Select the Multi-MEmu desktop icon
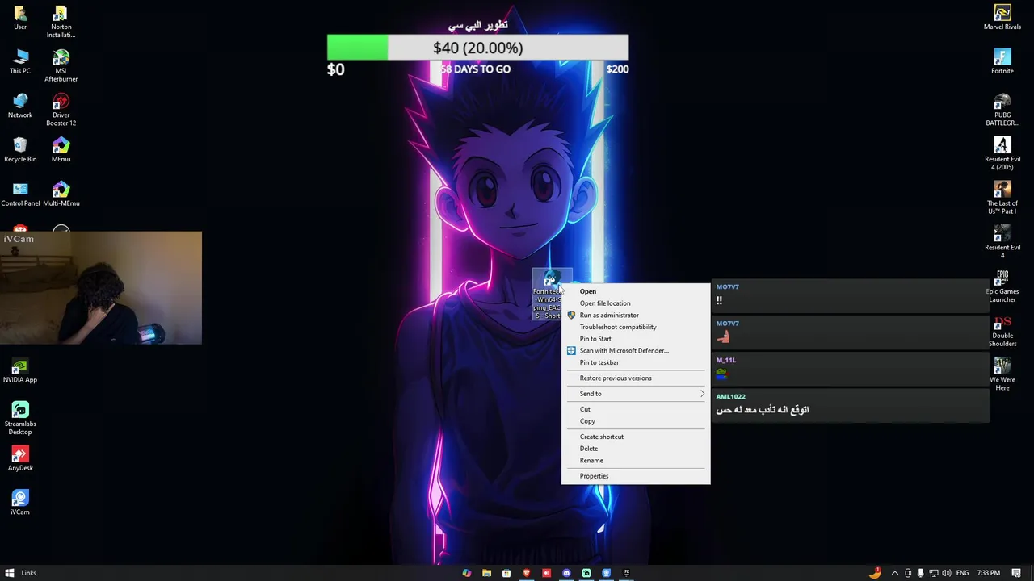 [61, 194]
